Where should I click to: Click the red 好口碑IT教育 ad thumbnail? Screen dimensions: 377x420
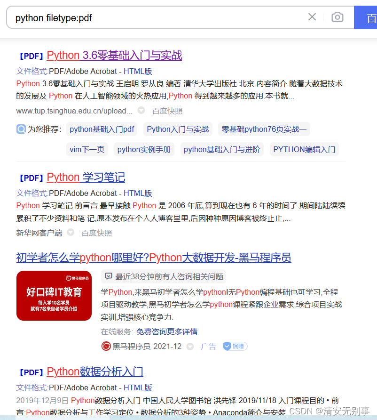click(x=54, y=296)
